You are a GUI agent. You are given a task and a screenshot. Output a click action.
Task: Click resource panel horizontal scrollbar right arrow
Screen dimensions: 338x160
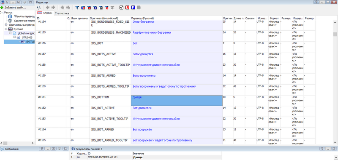pos(33,143)
